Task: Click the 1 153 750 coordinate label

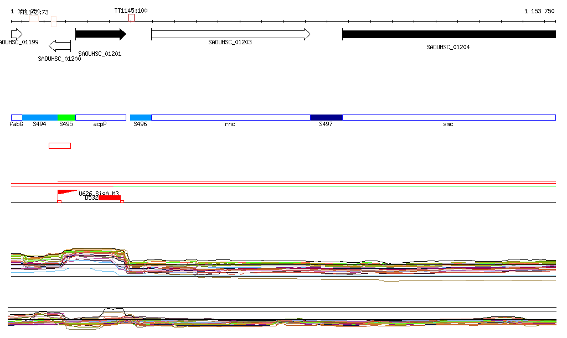Action: (x=539, y=11)
